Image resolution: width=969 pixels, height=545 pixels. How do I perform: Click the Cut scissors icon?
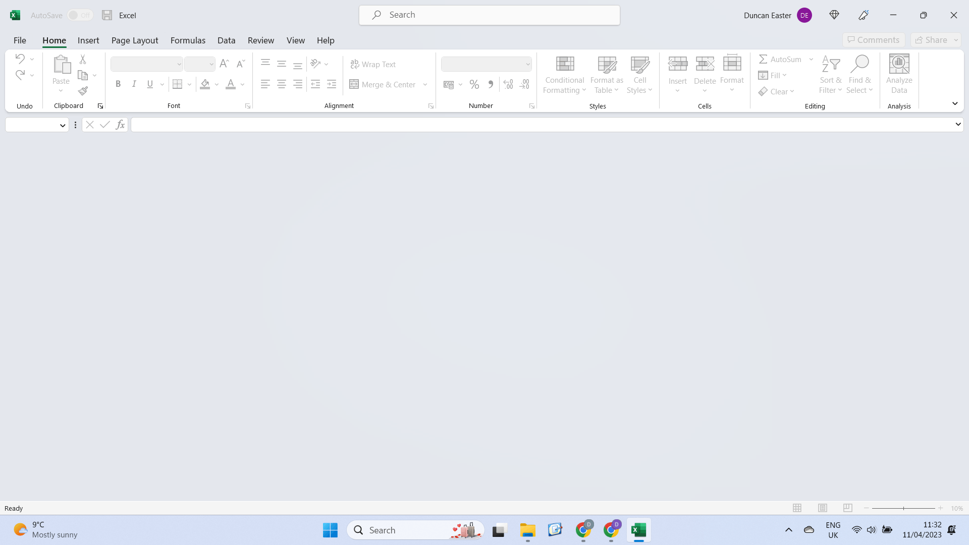(83, 60)
